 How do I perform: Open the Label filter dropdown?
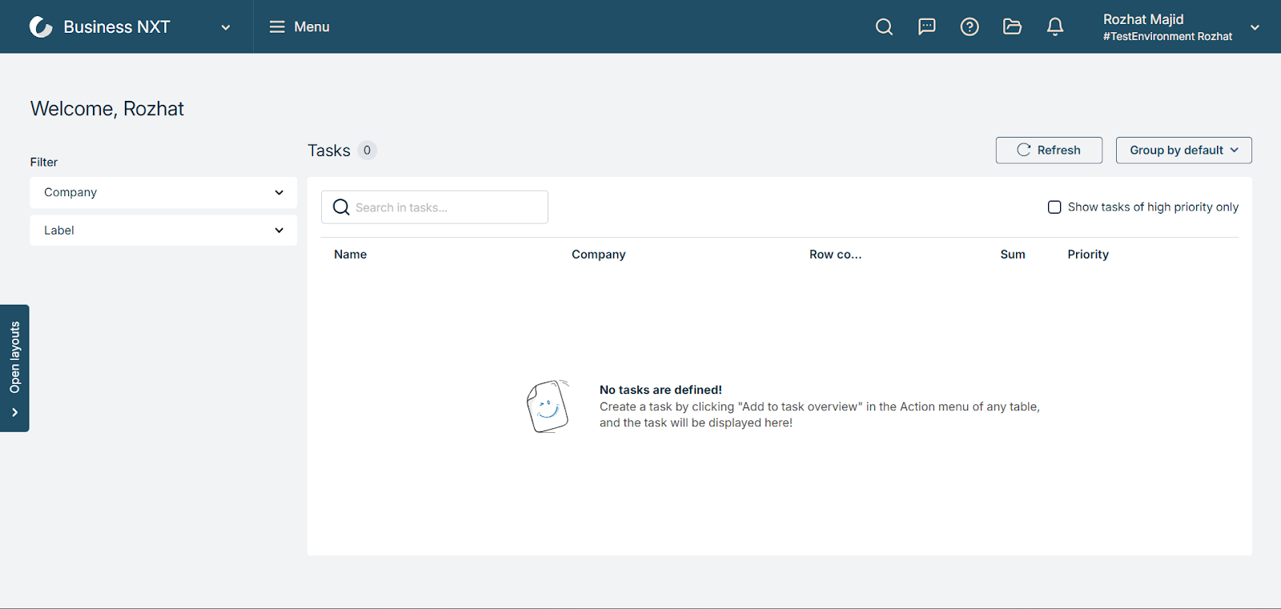(x=163, y=230)
